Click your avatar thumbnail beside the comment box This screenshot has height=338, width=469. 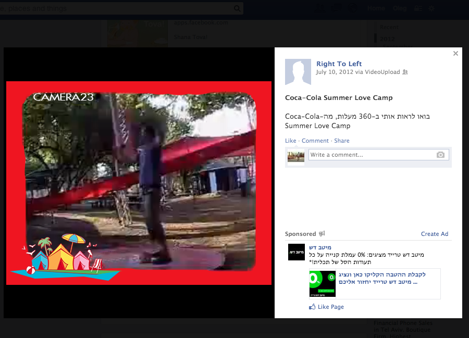click(x=296, y=157)
